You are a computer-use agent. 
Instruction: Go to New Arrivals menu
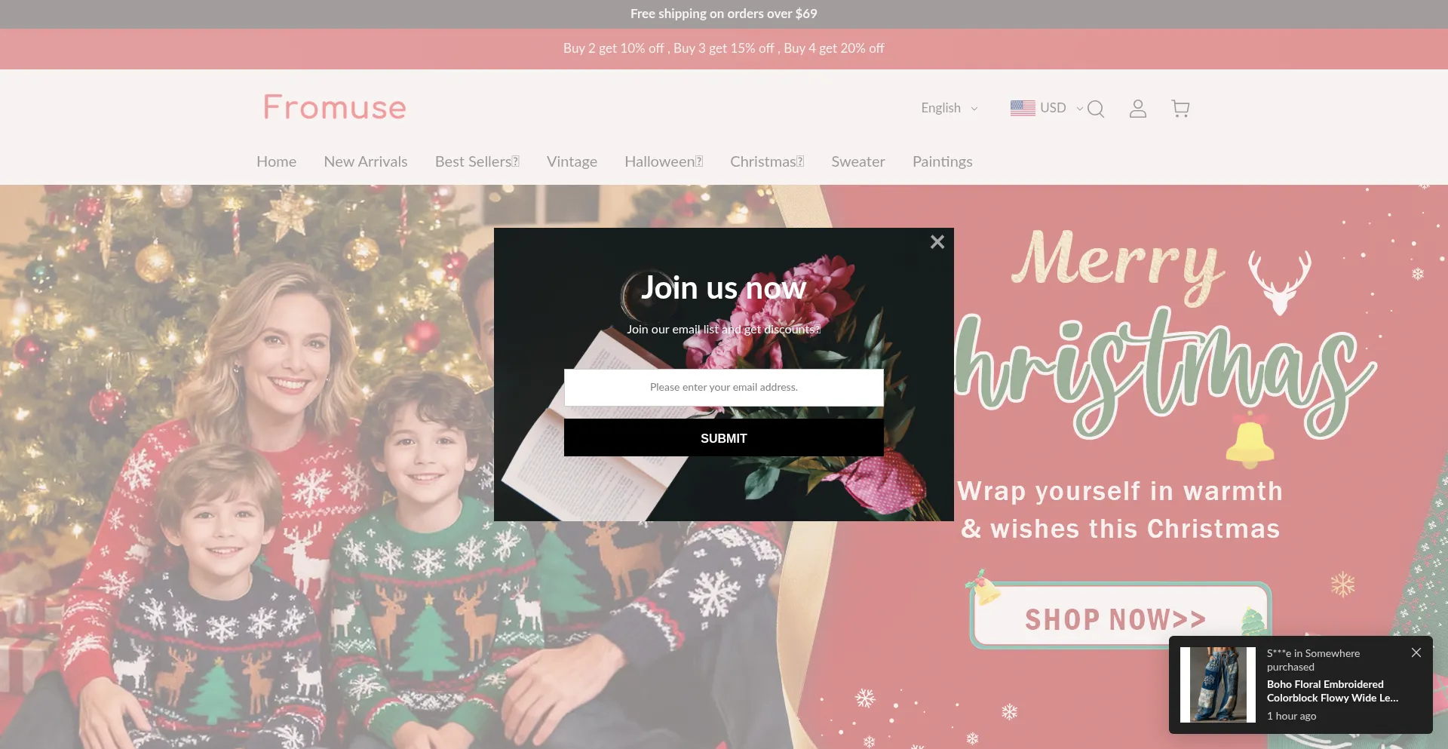[x=366, y=161]
